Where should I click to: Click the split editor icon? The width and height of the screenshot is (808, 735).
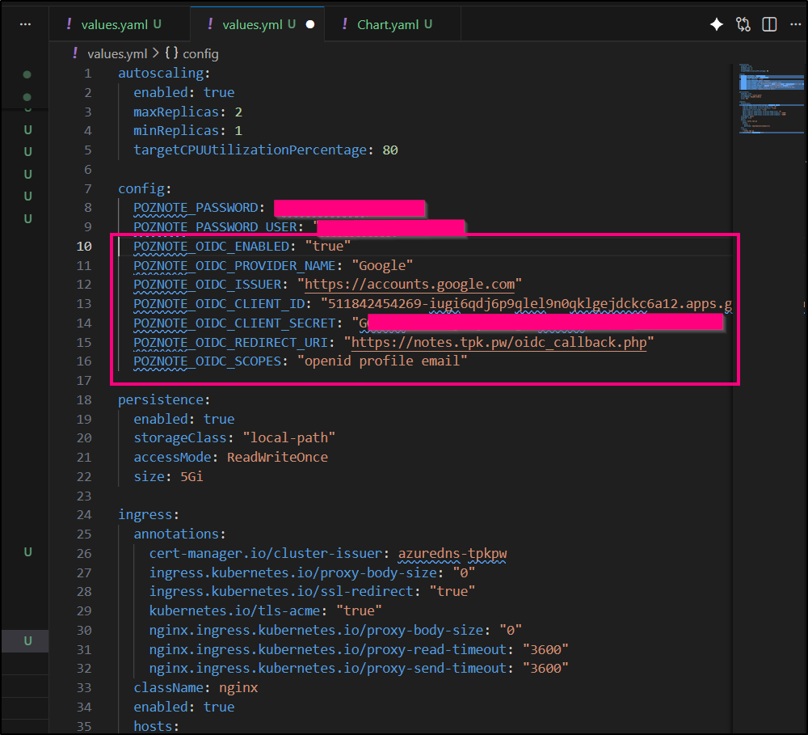769,24
